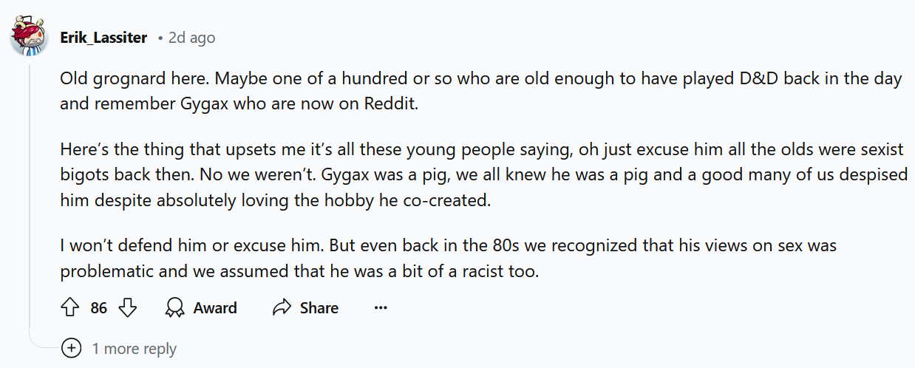
Task: Click Erik_Lassiter's avatar image
Action: pyautogui.click(x=30, y=36)
